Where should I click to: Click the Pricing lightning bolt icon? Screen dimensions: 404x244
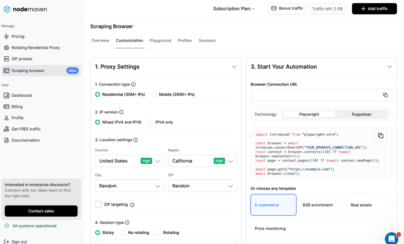click(6, 37)
